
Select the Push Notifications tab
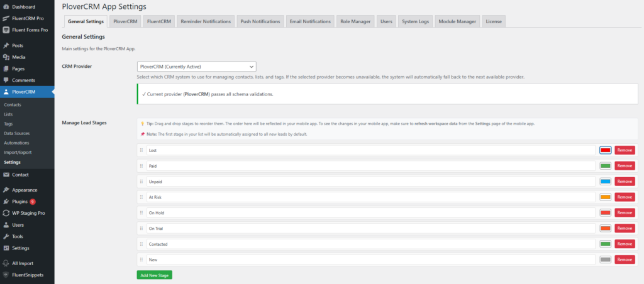[260, 21]
